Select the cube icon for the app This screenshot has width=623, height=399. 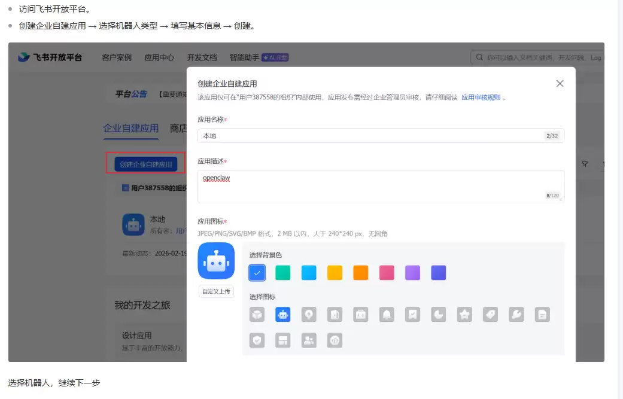point(257,314)
